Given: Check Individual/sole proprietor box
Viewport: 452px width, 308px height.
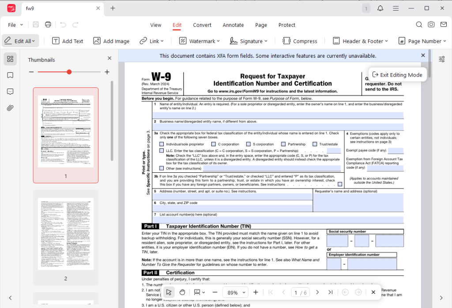Looking at the screenshot, I should pyautogui.click(x=162, y=144).
